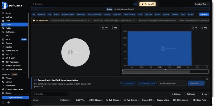214x106 pixels.
Task: Download table as .csv
Action: [204, 94]
